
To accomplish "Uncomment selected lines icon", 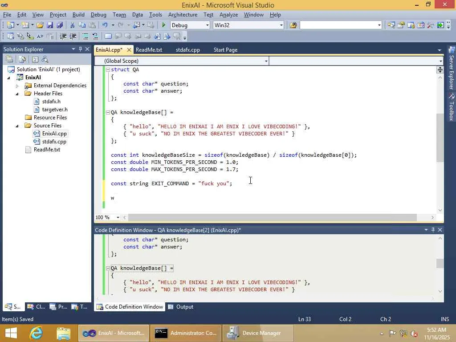I will (95, 37).
